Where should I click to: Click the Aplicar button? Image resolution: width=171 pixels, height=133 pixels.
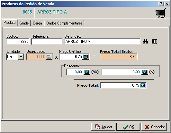coord(103,127)
